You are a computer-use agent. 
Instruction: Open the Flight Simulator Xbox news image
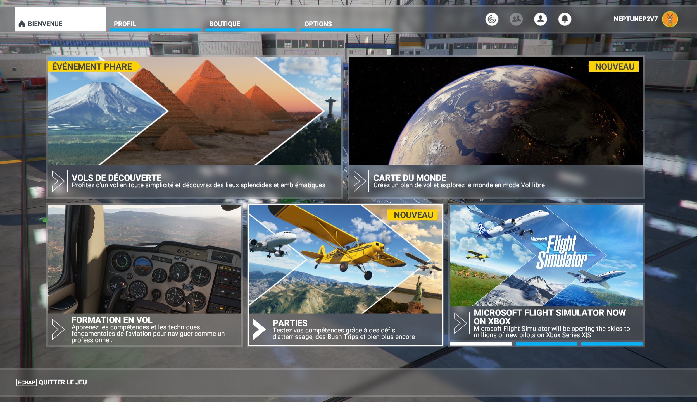pyautogui.click(x=546, y=255)
